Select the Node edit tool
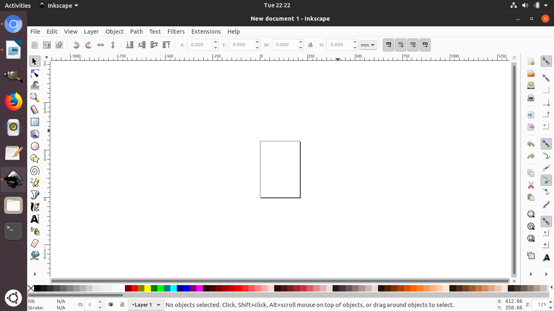 tap(35, 73)
